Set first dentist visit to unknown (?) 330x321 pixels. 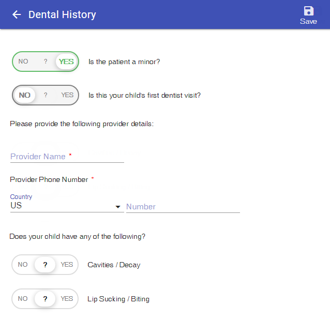click(x=46, y=95)
